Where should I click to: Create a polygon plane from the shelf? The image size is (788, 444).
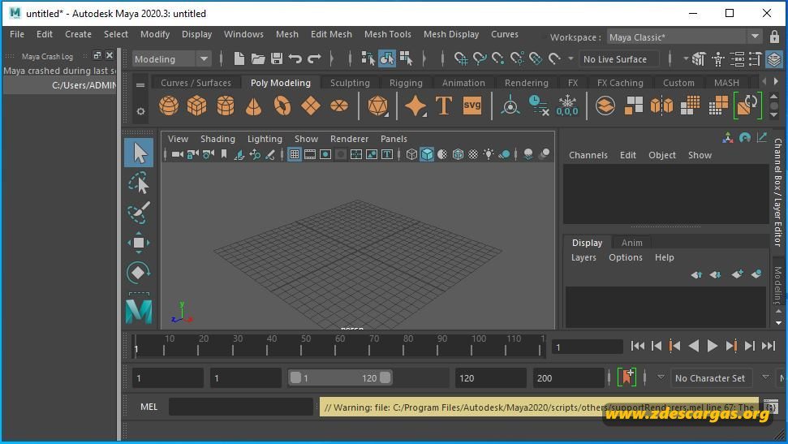click(x=311, y=106)
